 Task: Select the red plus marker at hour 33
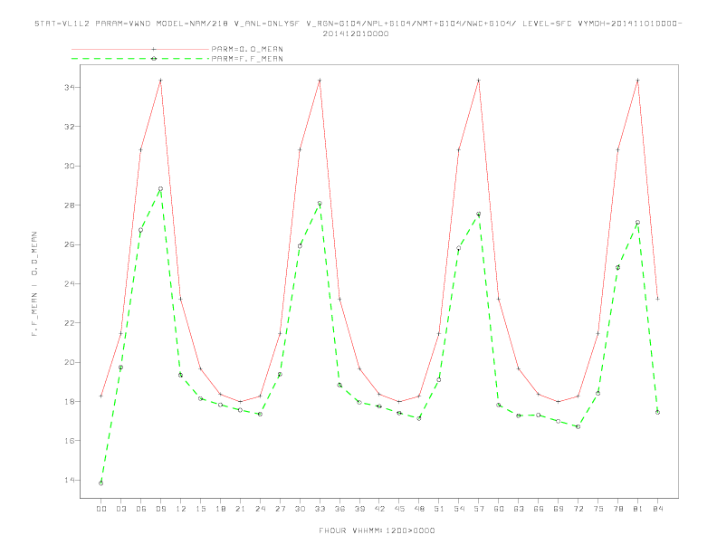pyautogui.click(x=320, y=81)
